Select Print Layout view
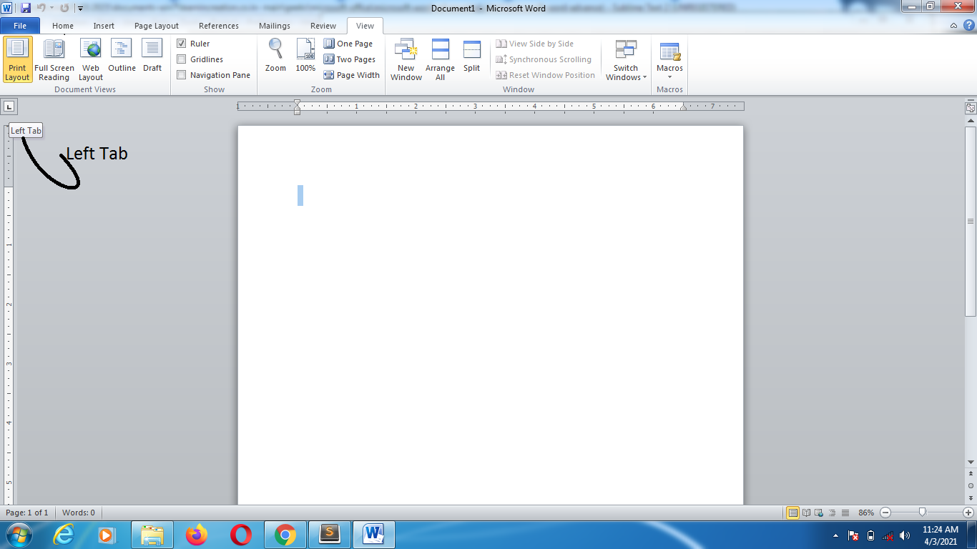The image size is (977, 549). [17, 59]
